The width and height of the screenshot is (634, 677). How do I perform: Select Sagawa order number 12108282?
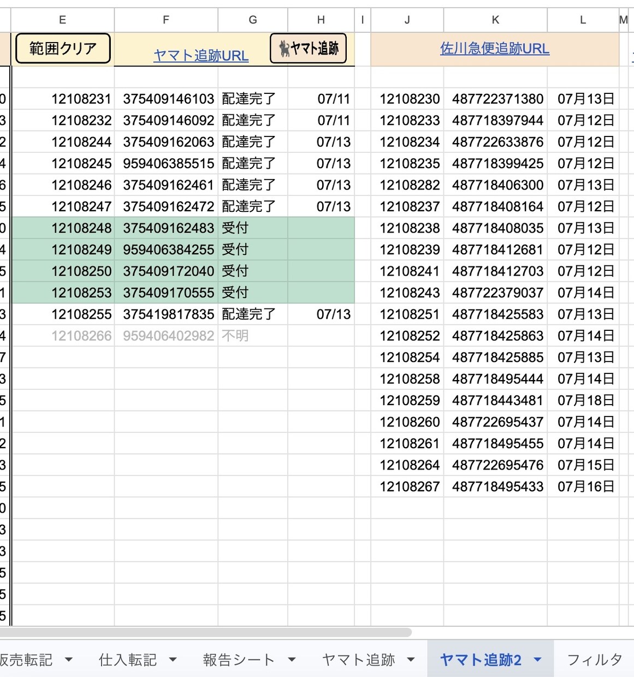click(x=407, y=185)
